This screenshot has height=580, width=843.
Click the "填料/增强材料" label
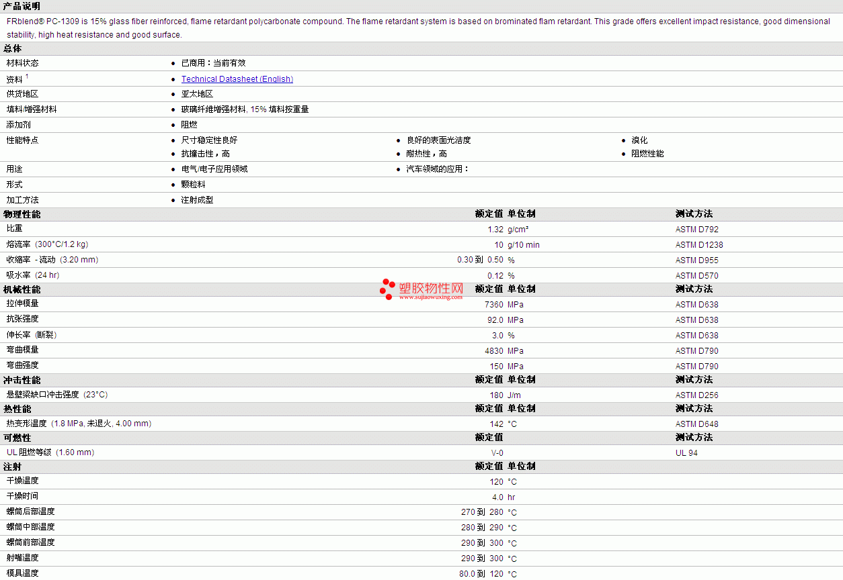point(32,109)
